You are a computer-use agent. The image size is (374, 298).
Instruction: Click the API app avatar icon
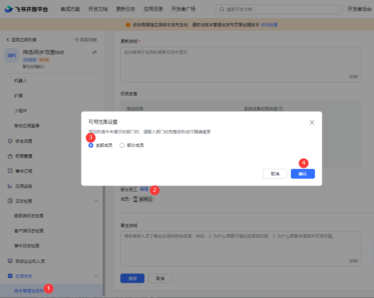pyautogui.click(x=12, y=56)
